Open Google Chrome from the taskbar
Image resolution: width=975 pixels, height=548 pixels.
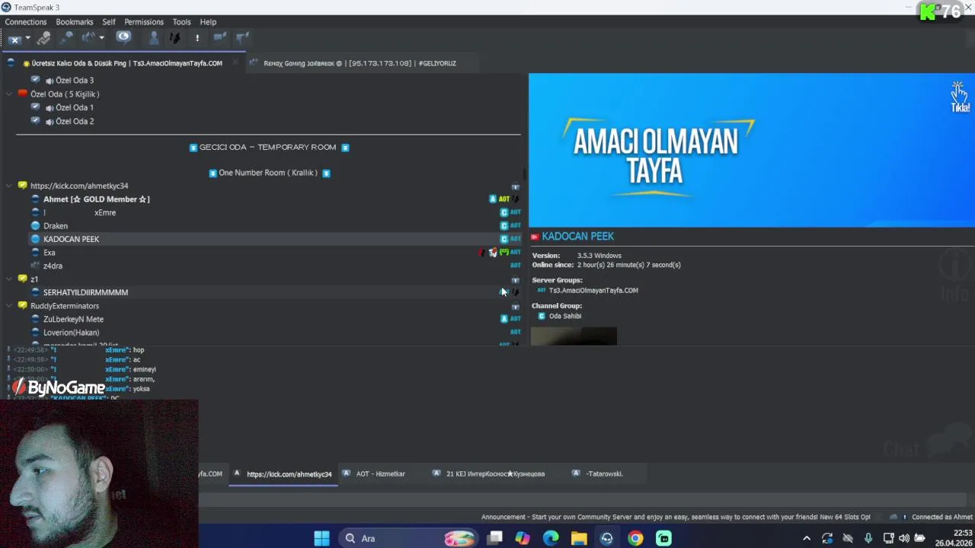pyautogui.click(x=635, y=539)
